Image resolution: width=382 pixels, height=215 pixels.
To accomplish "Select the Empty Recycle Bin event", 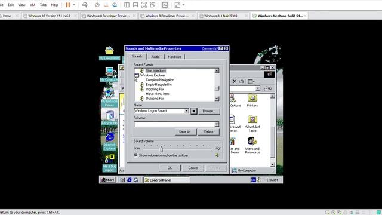I will coord(159,85).
